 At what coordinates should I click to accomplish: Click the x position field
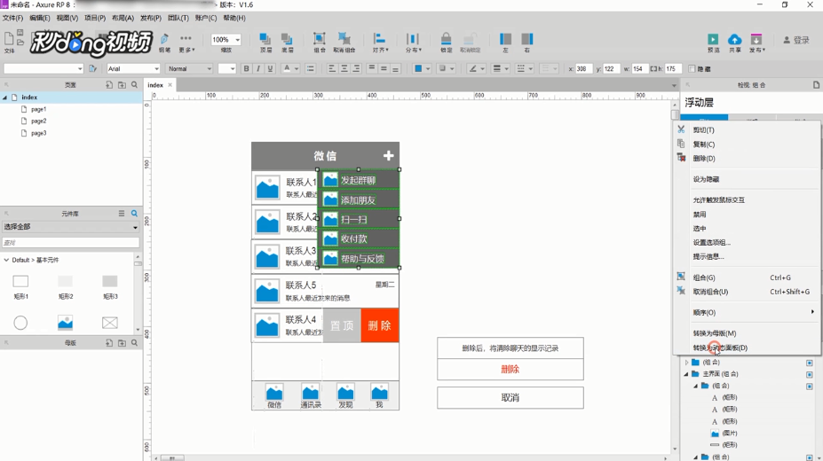tap(583, 68)
